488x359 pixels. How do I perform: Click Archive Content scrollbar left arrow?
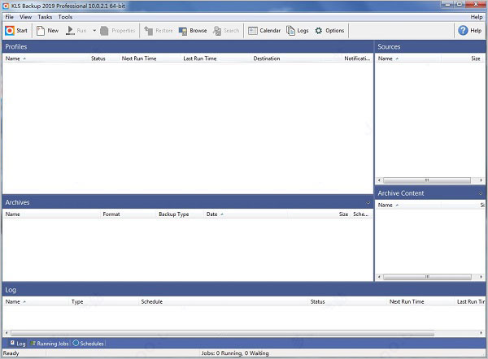point(379,277)
